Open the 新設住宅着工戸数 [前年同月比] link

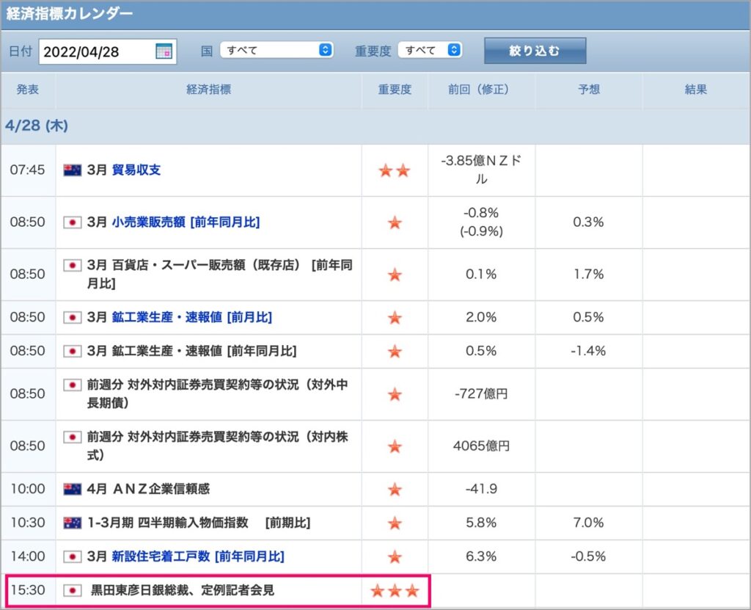tap(198, 556)
